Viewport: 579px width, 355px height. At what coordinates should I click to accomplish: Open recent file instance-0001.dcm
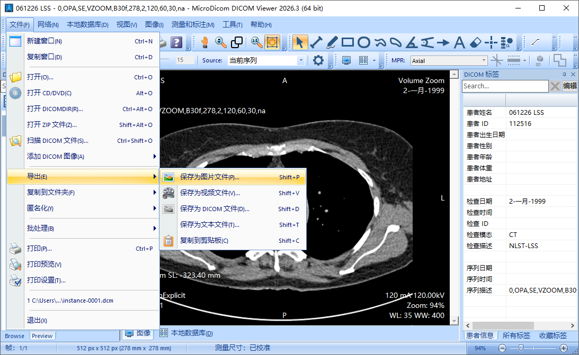pos(84,301)
